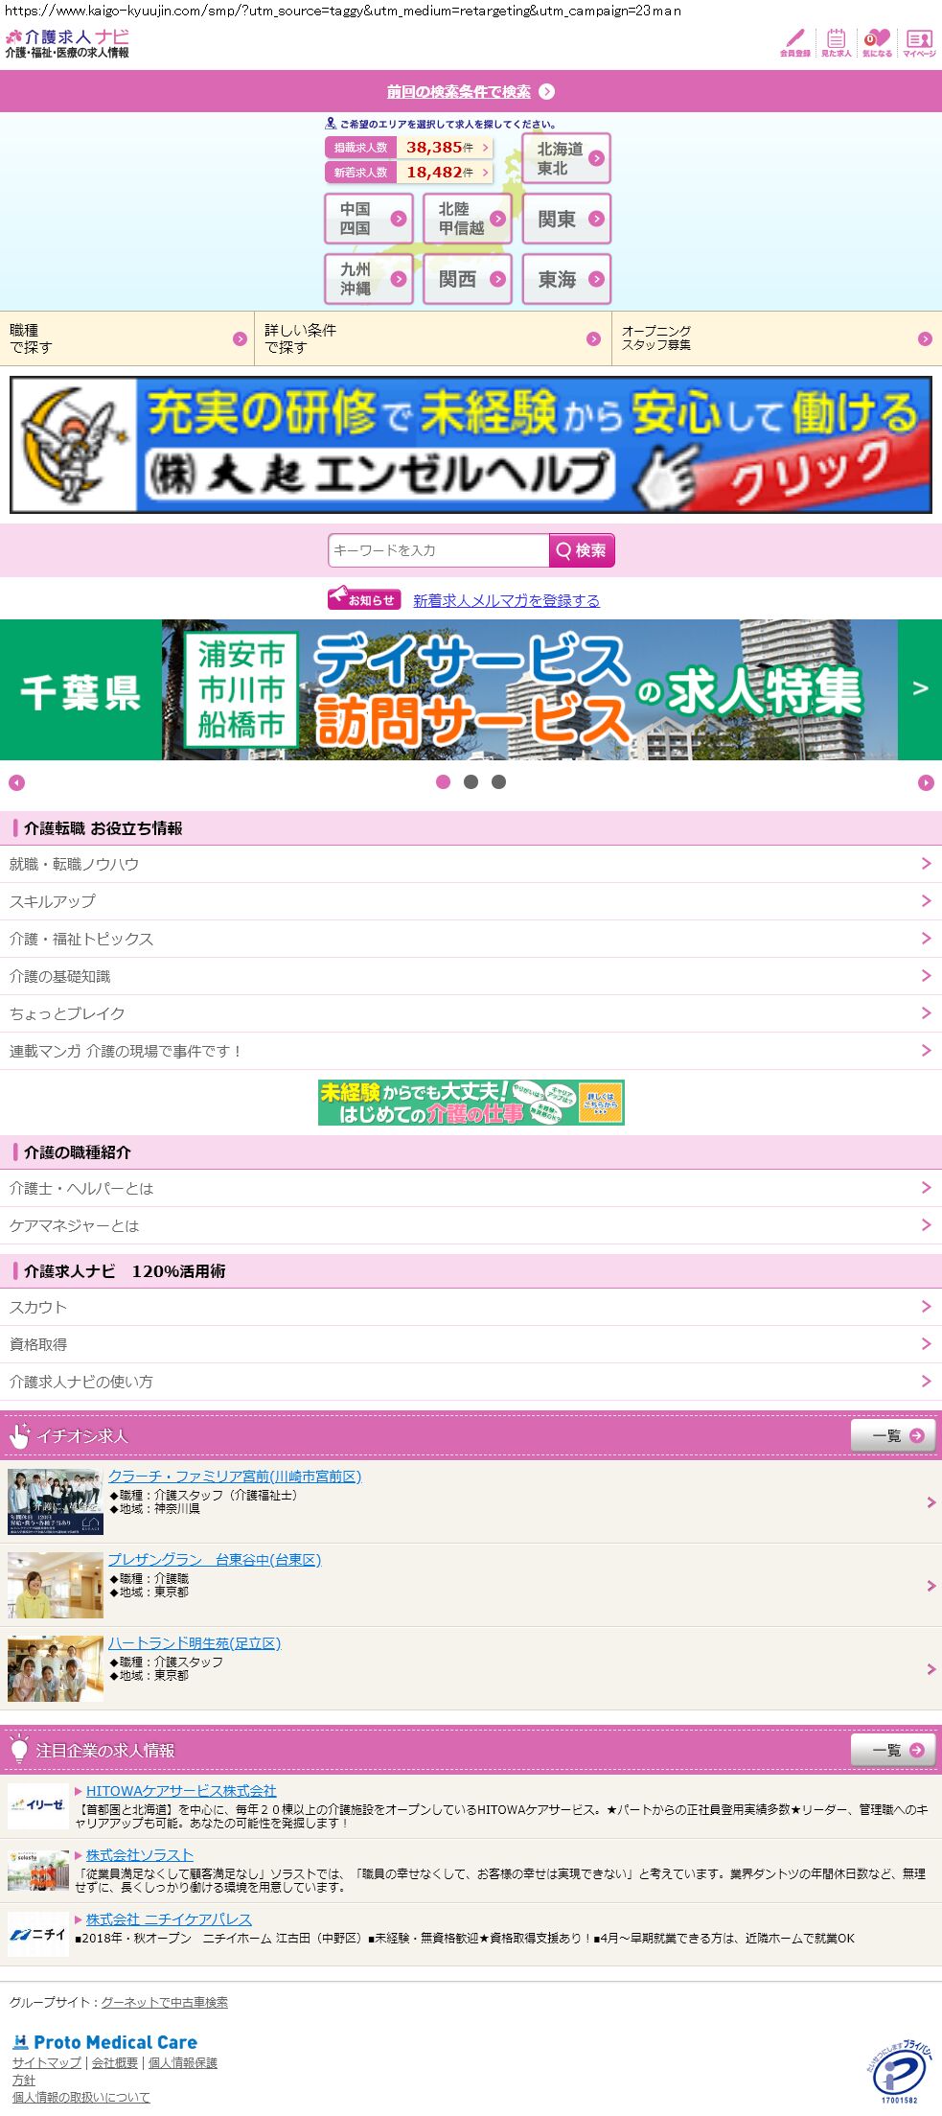
Task: Click the keyword search input field
Action: (438, 550)
